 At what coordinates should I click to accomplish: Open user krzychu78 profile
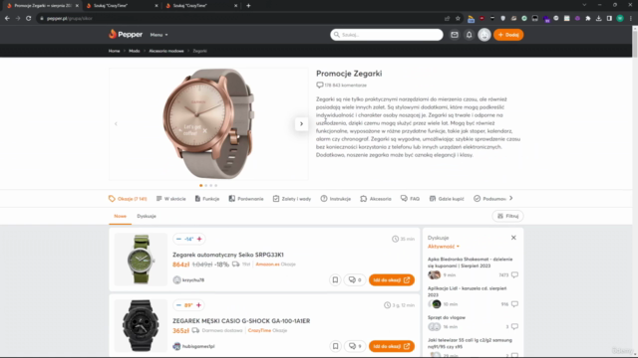(x=188, y=280)
